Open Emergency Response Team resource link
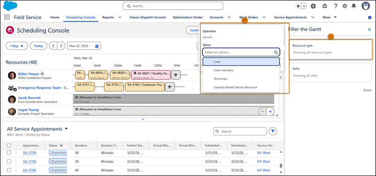The image size is (376, 176). point(44,88)
